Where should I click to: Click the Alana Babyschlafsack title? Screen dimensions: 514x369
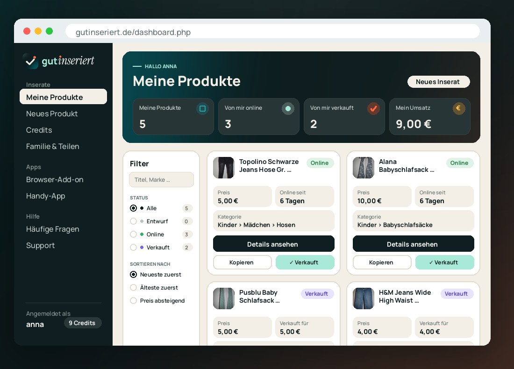tap(407, 165)
